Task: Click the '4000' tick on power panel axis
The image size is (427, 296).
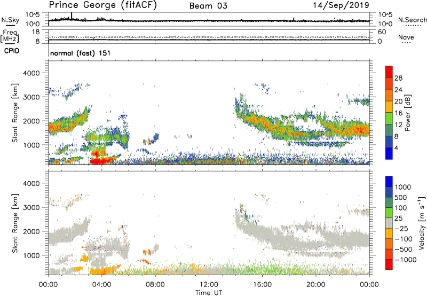Action: 31,73
